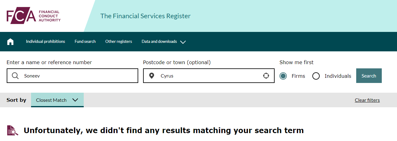Open the Fund search page
The height and width of the screenshot is (141, 397).
point(85,42)
